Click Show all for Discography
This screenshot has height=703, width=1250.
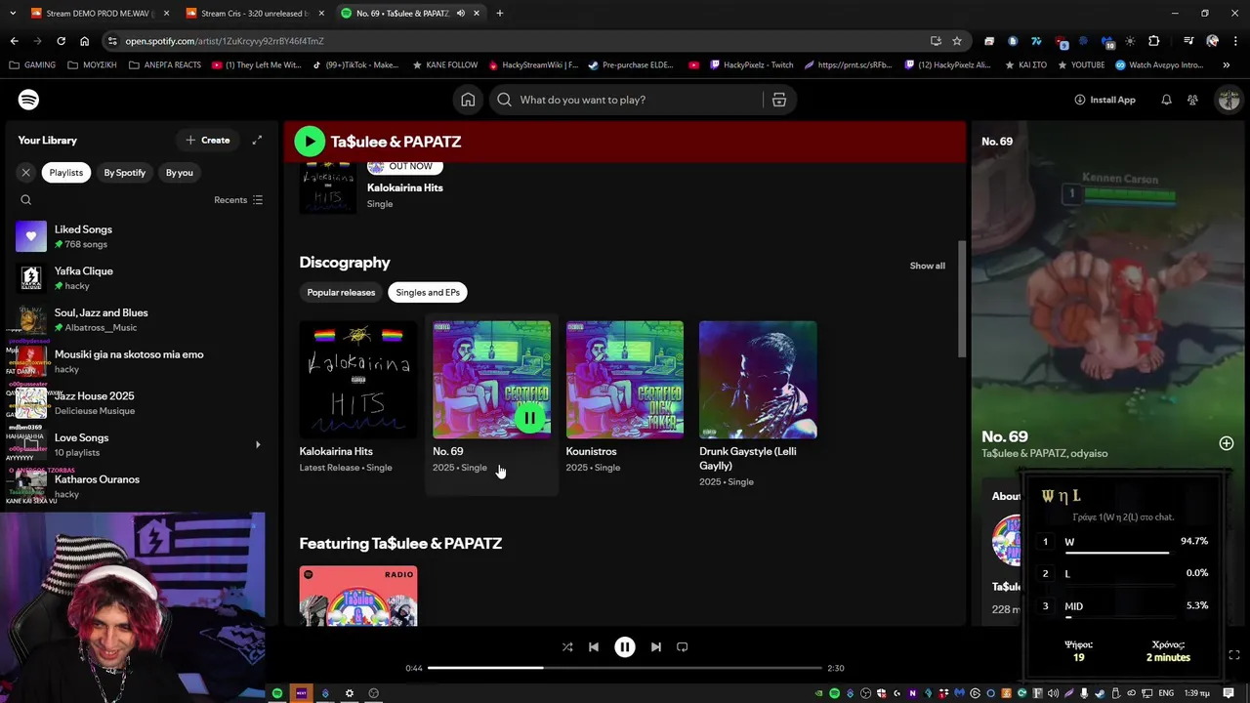tap(928, 266)
